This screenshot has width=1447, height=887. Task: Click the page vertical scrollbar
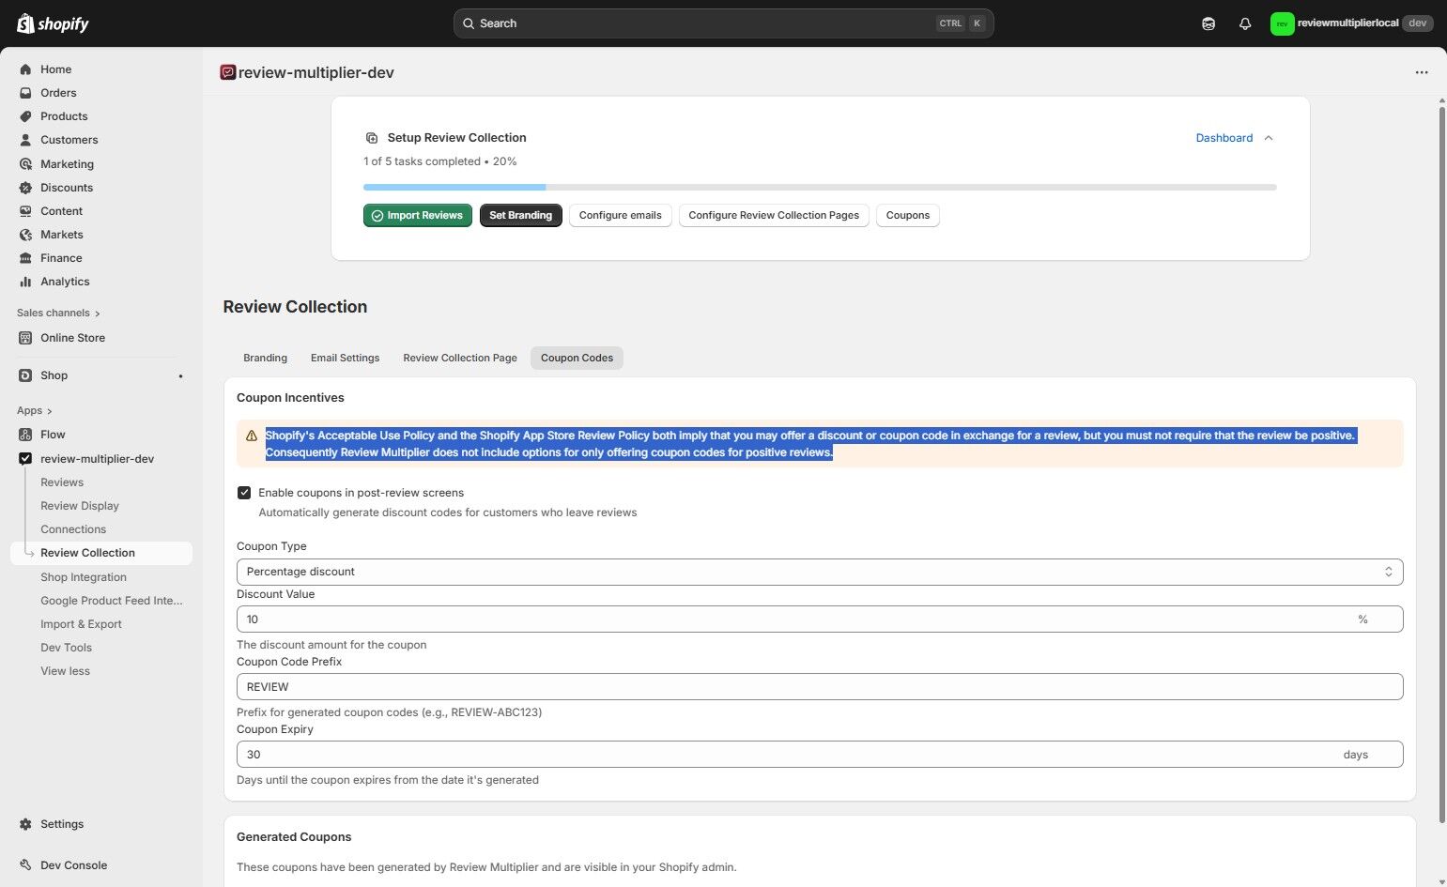[x=1442, y=465]
